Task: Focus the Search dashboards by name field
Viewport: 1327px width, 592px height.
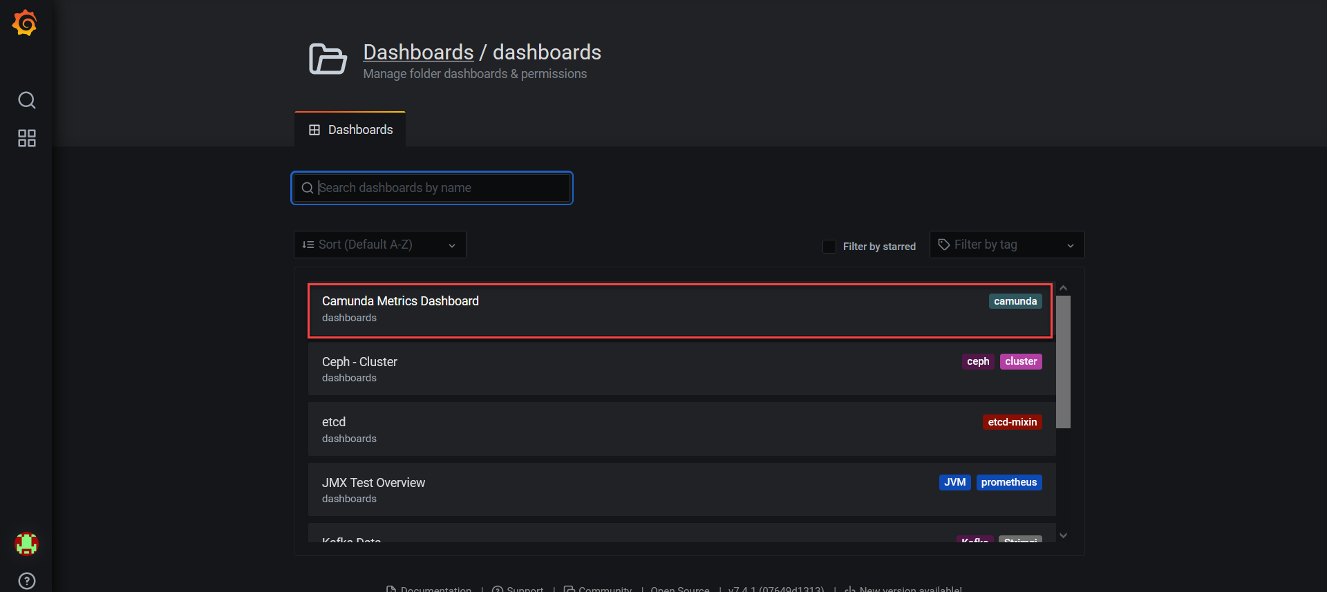Action: 432,188
